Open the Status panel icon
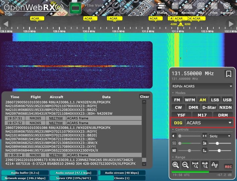 (x=162, y=8)
